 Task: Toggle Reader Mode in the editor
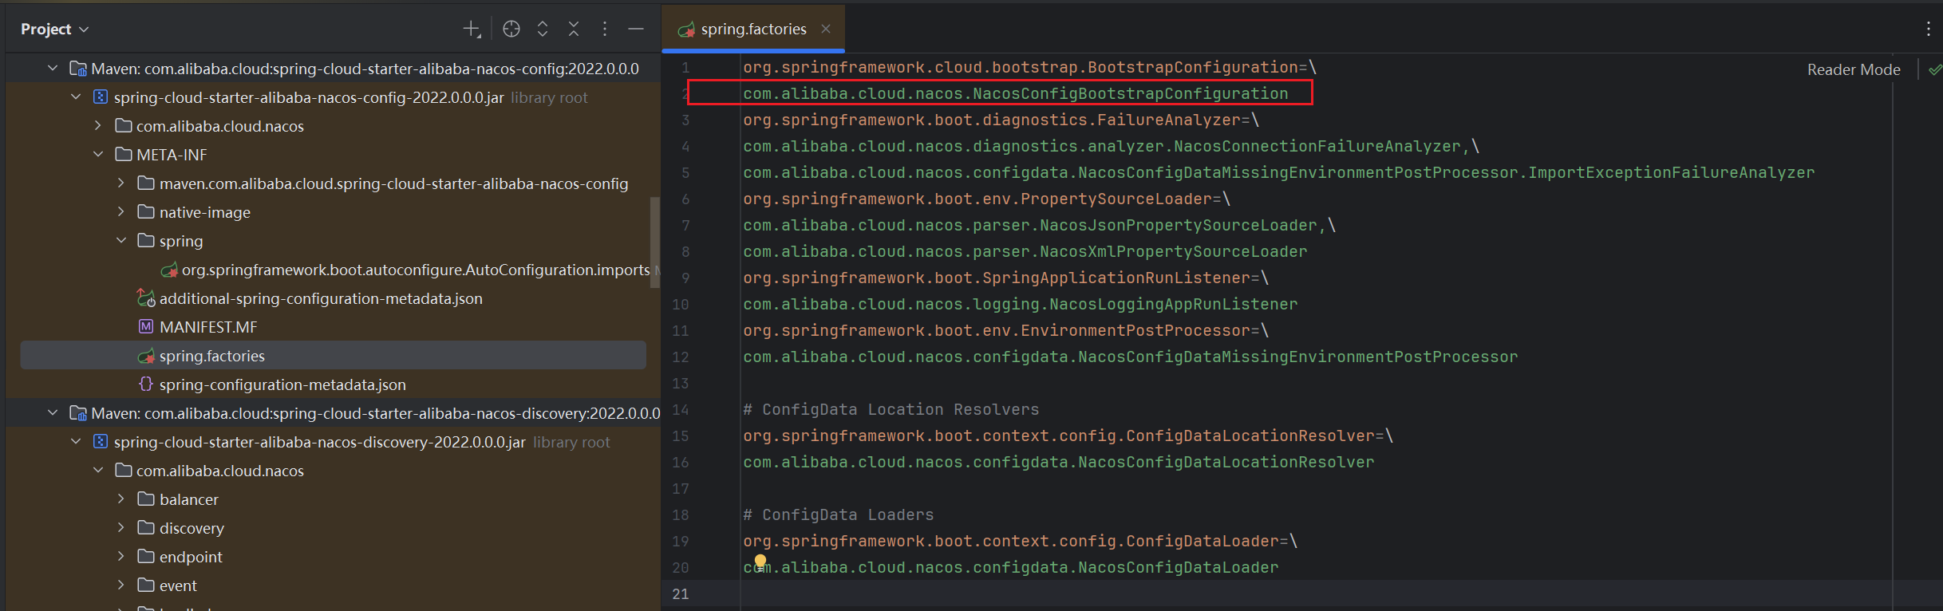(1853, 70)
